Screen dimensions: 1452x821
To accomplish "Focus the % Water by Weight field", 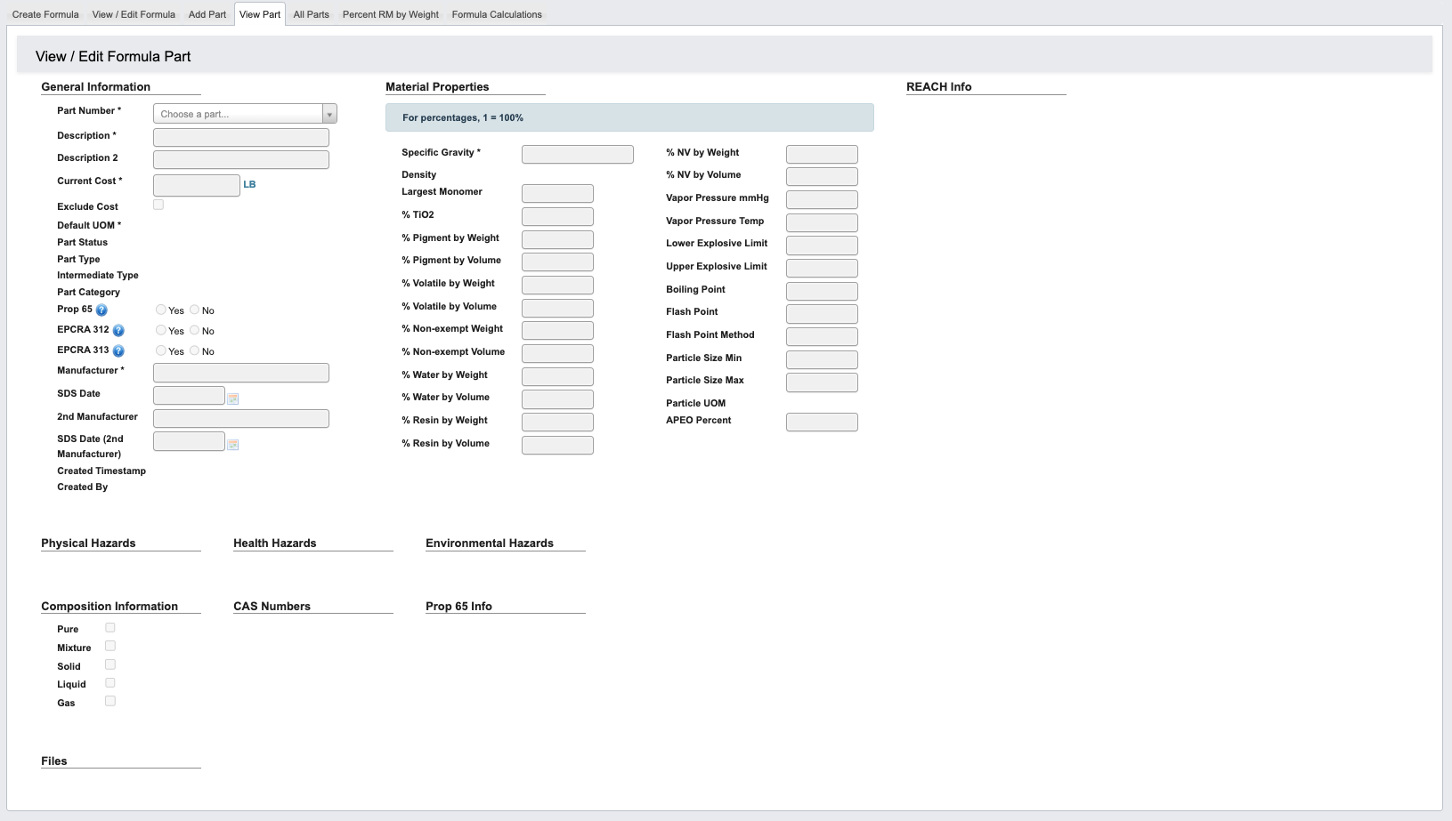I will 557,376.
